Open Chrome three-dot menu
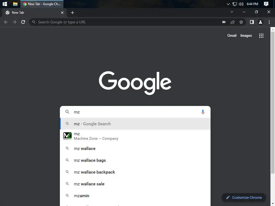The image size is (275, 206). (x=269, y=22)
